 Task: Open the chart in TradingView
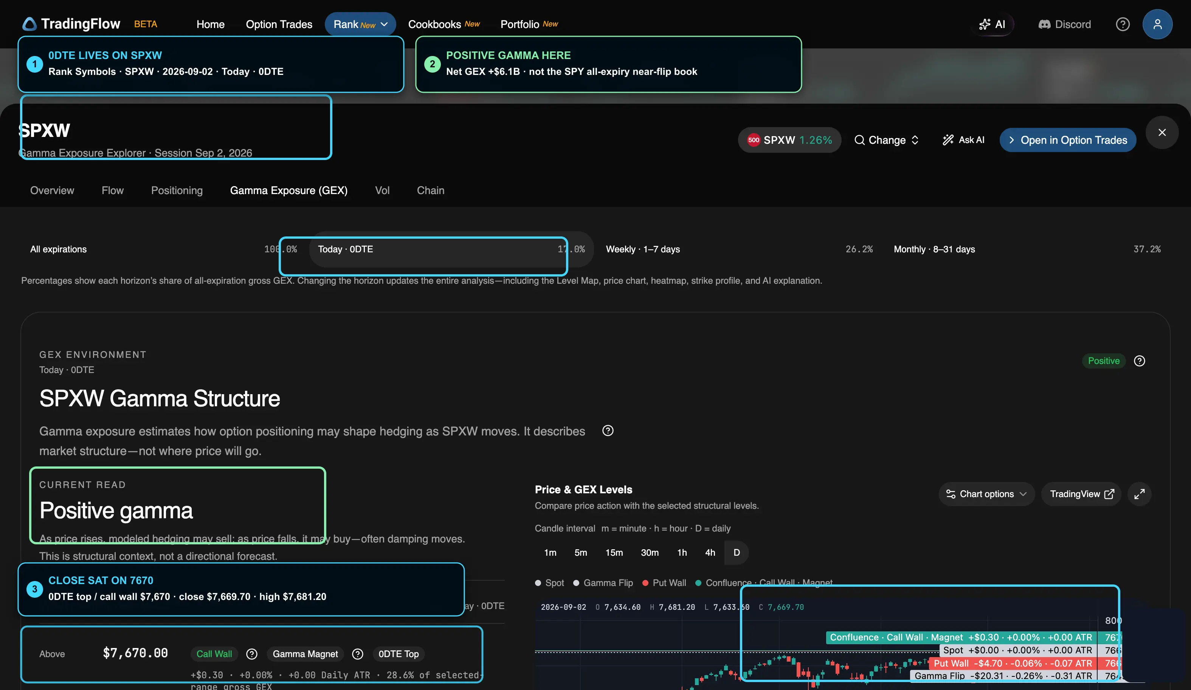[1081, 494]
